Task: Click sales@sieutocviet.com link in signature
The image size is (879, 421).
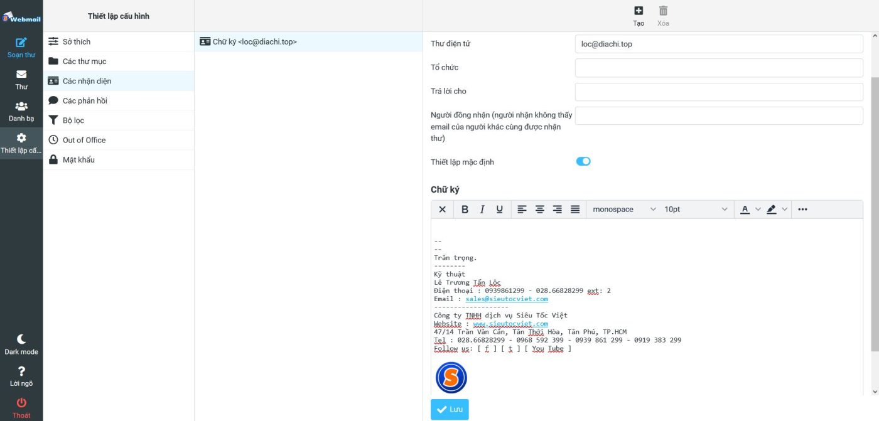Action: coord(507,299)
